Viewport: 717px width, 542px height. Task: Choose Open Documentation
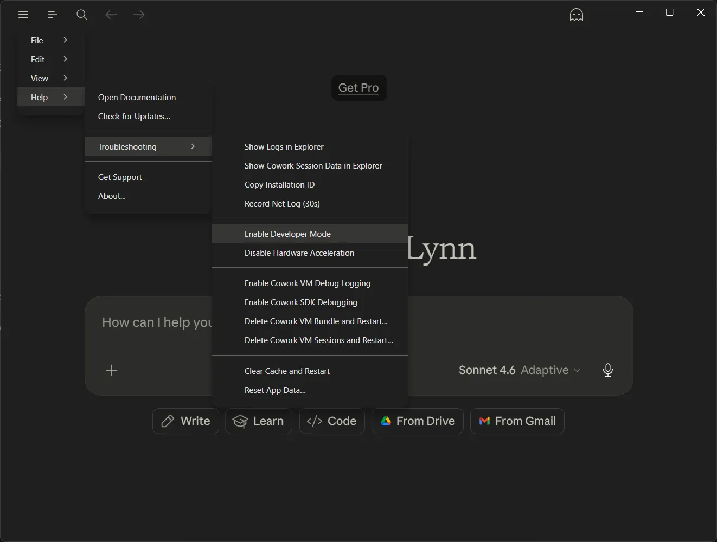tap(148, 97)
